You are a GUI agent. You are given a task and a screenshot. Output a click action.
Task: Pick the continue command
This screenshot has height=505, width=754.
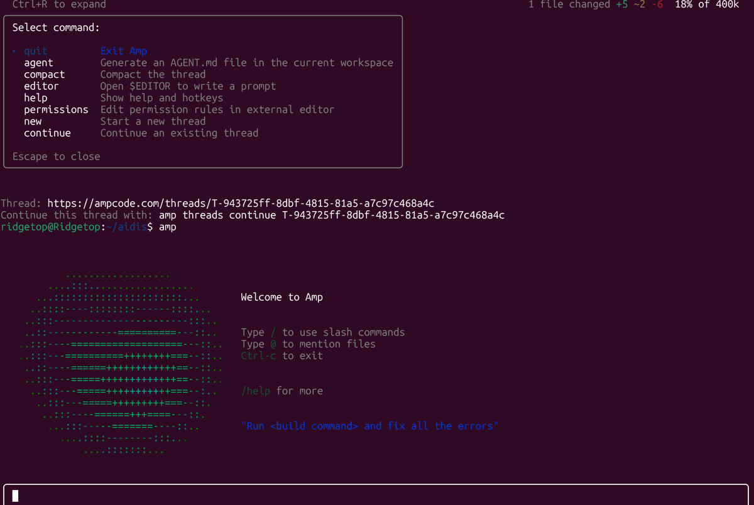click(48, 133)
